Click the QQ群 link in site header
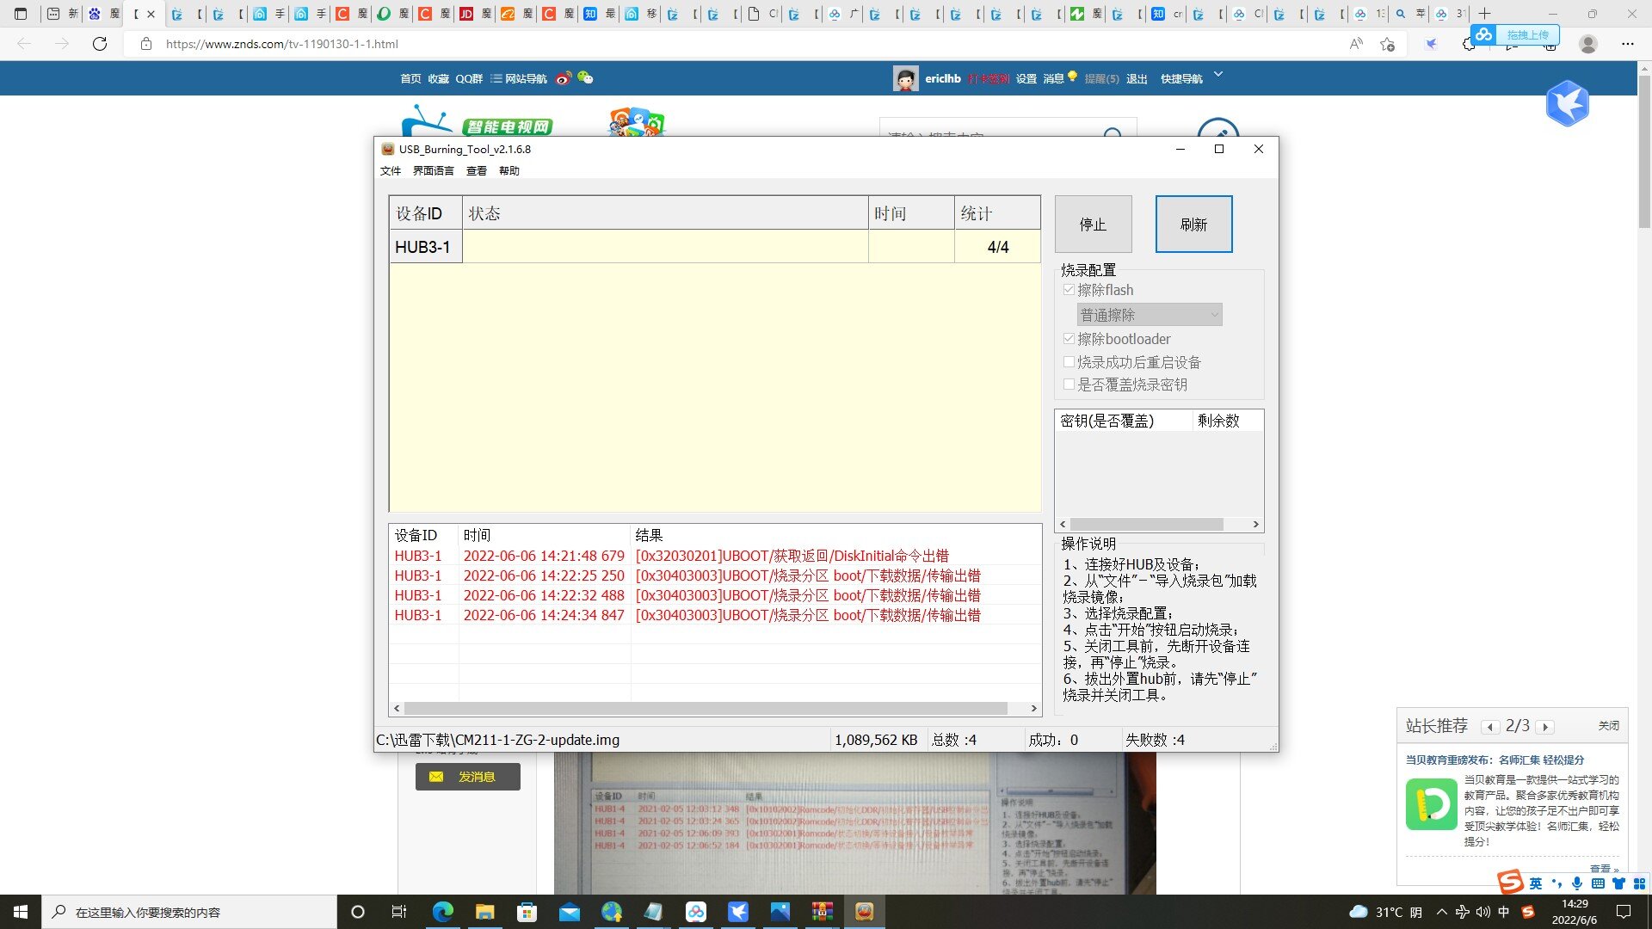The width and height of the screenshot is (1652, 929). coord(469,78)
